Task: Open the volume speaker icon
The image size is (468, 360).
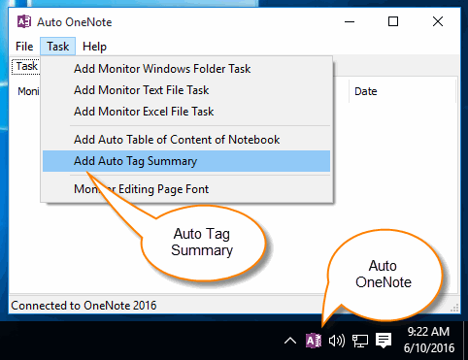Action: coord(337,341)
